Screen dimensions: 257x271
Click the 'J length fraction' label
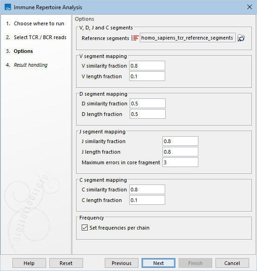point(101,152)
